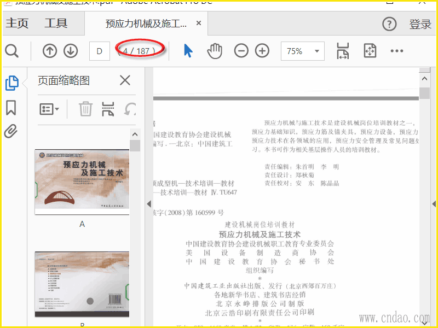The height and width of the screenshot is (328, 438).
Task: Open the 75% zoom level dropdown
Action: point(303,51)
